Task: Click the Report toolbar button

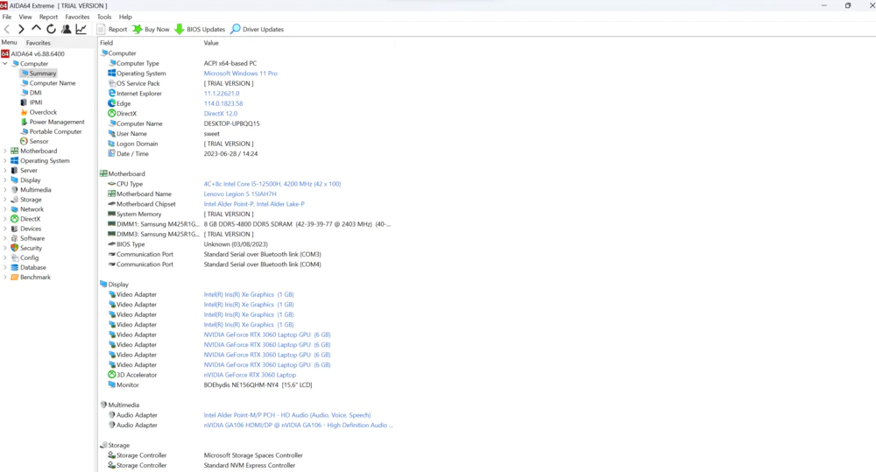Action: pos(112,29)
